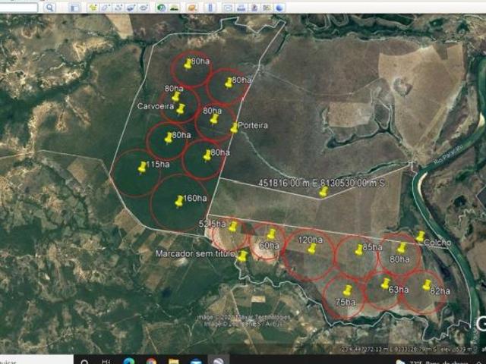Screen dimensions: 486x364
Task: Open File Explorer from the taskbar
Action: (x=174, y=361)
